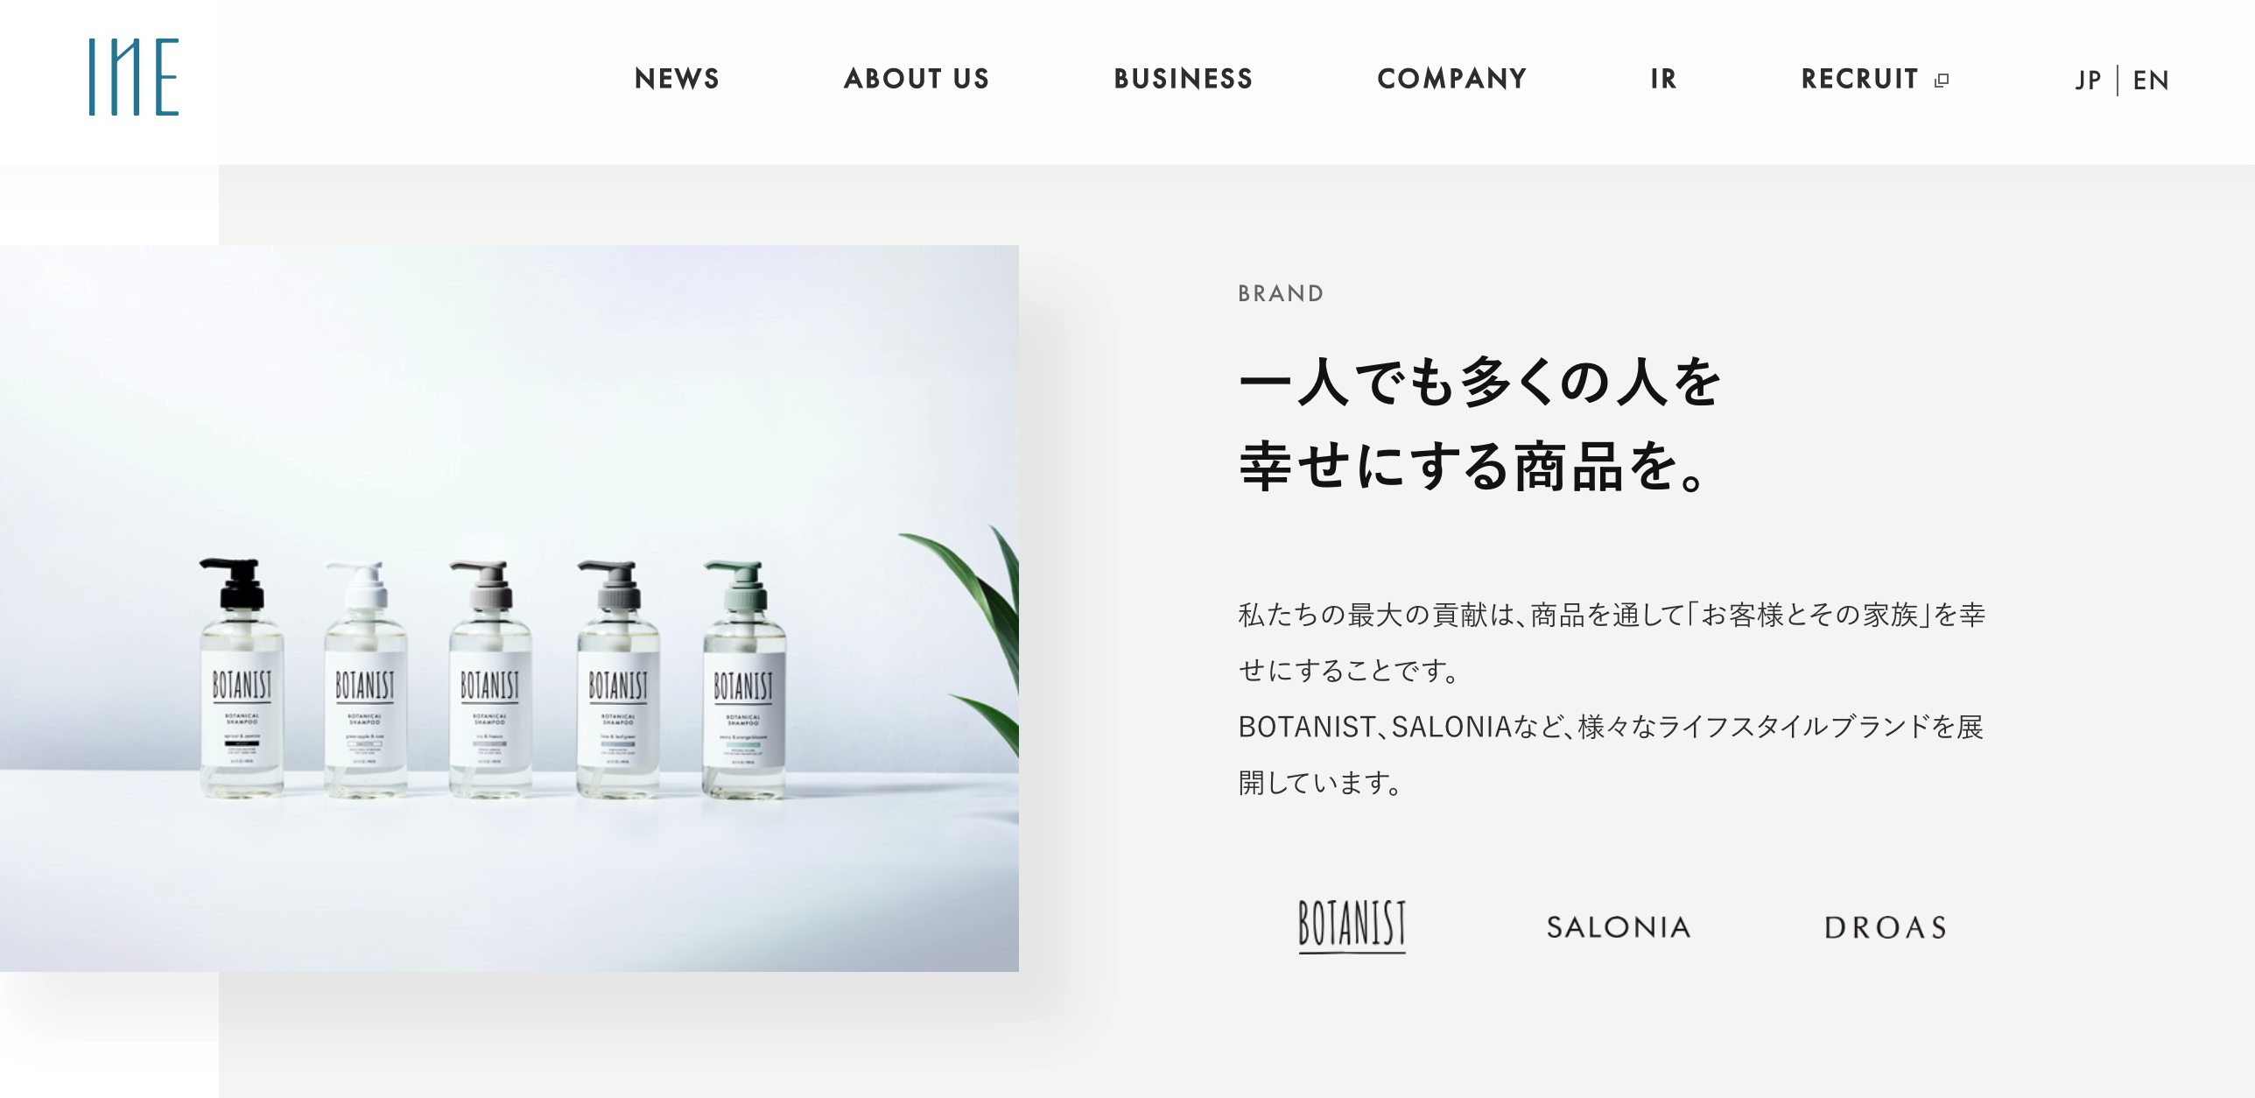
Task: Go to the ABOUT US page
Action: (917, 79)
